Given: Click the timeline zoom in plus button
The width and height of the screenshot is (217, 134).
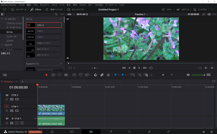Looking at the screenshot, I should (x=172, y=75).
